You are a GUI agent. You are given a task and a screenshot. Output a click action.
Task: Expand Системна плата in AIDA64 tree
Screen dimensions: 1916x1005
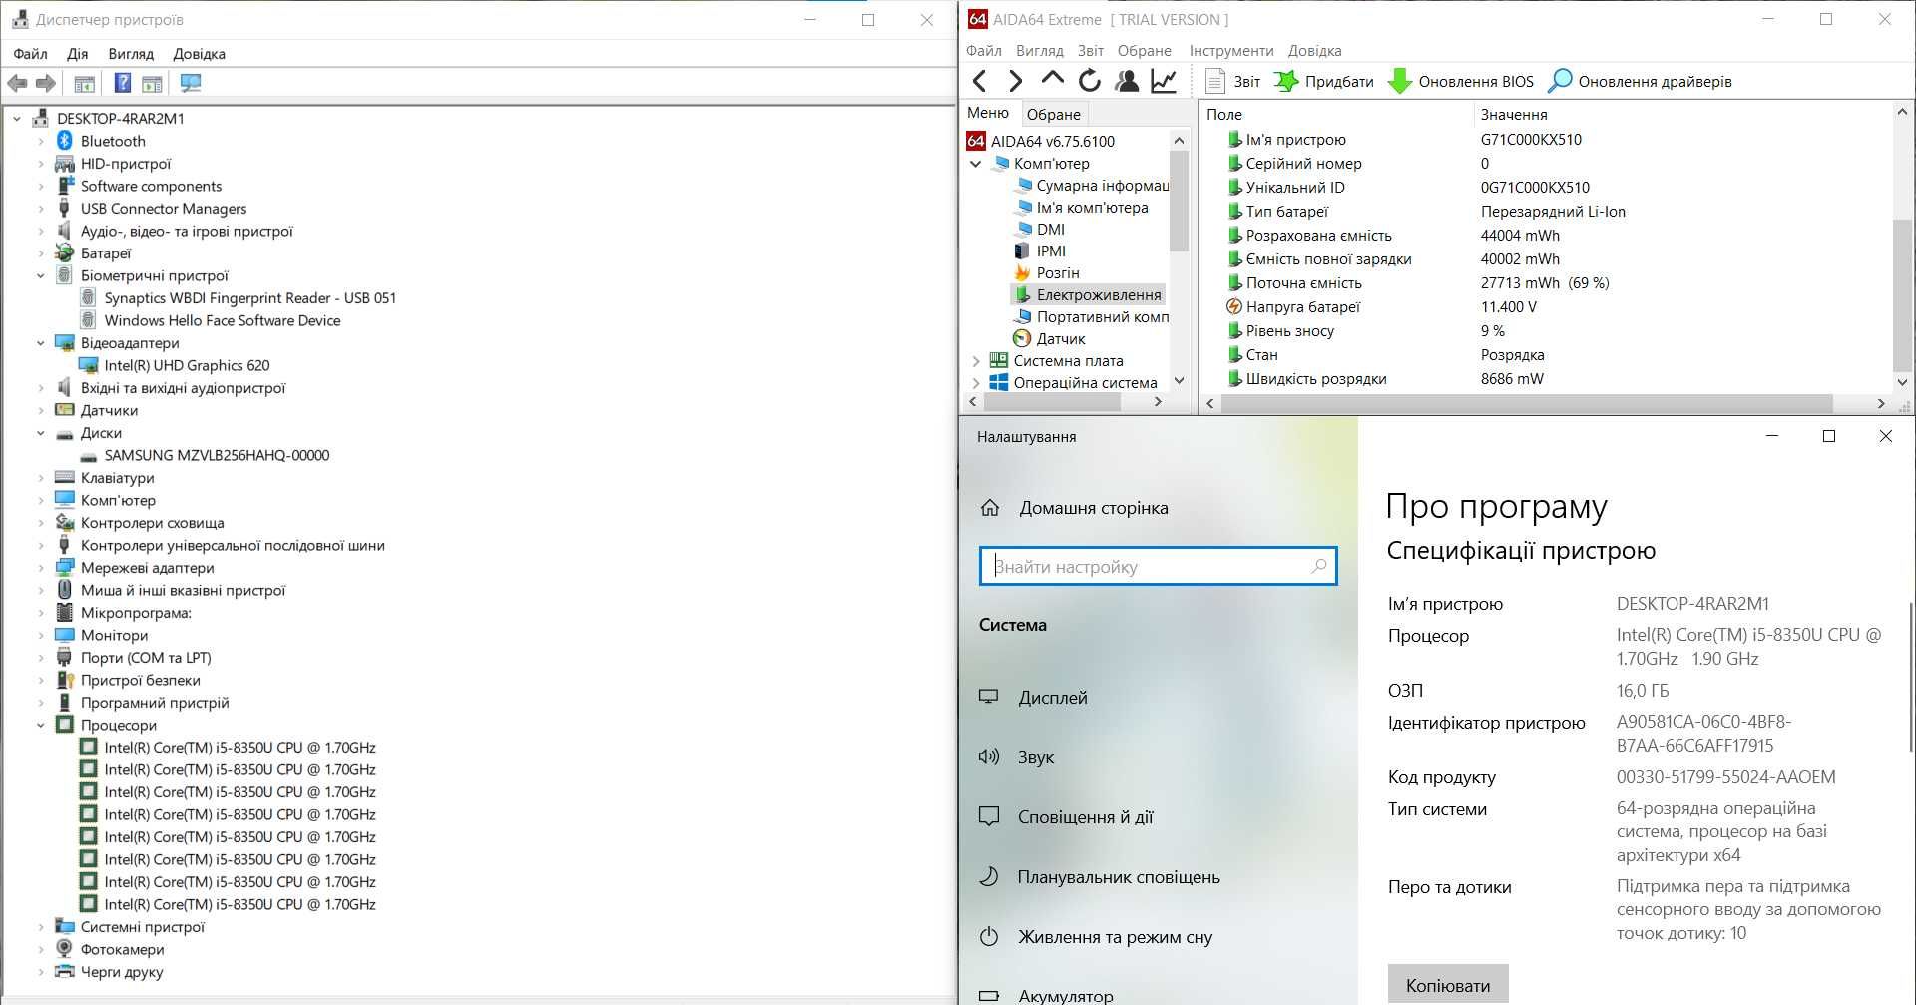(976, 361)
